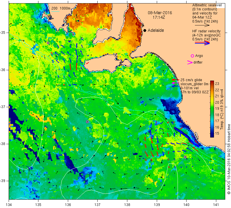Click the red 25 cm/s glide arrow
The width and height of the screenshot is (231, 208).
tap(175, 80)
